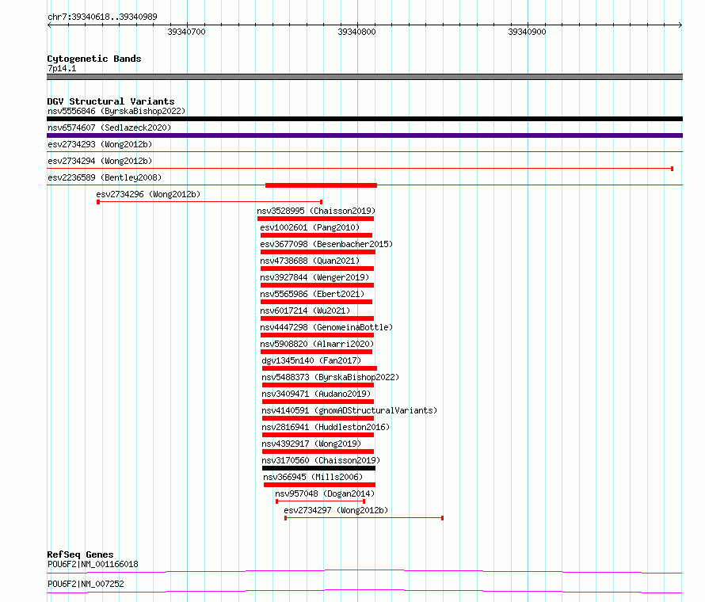This screenshot has width=705, height=602.
Task: Click the DGV Structural Variants track title
Action: [111, 101]
